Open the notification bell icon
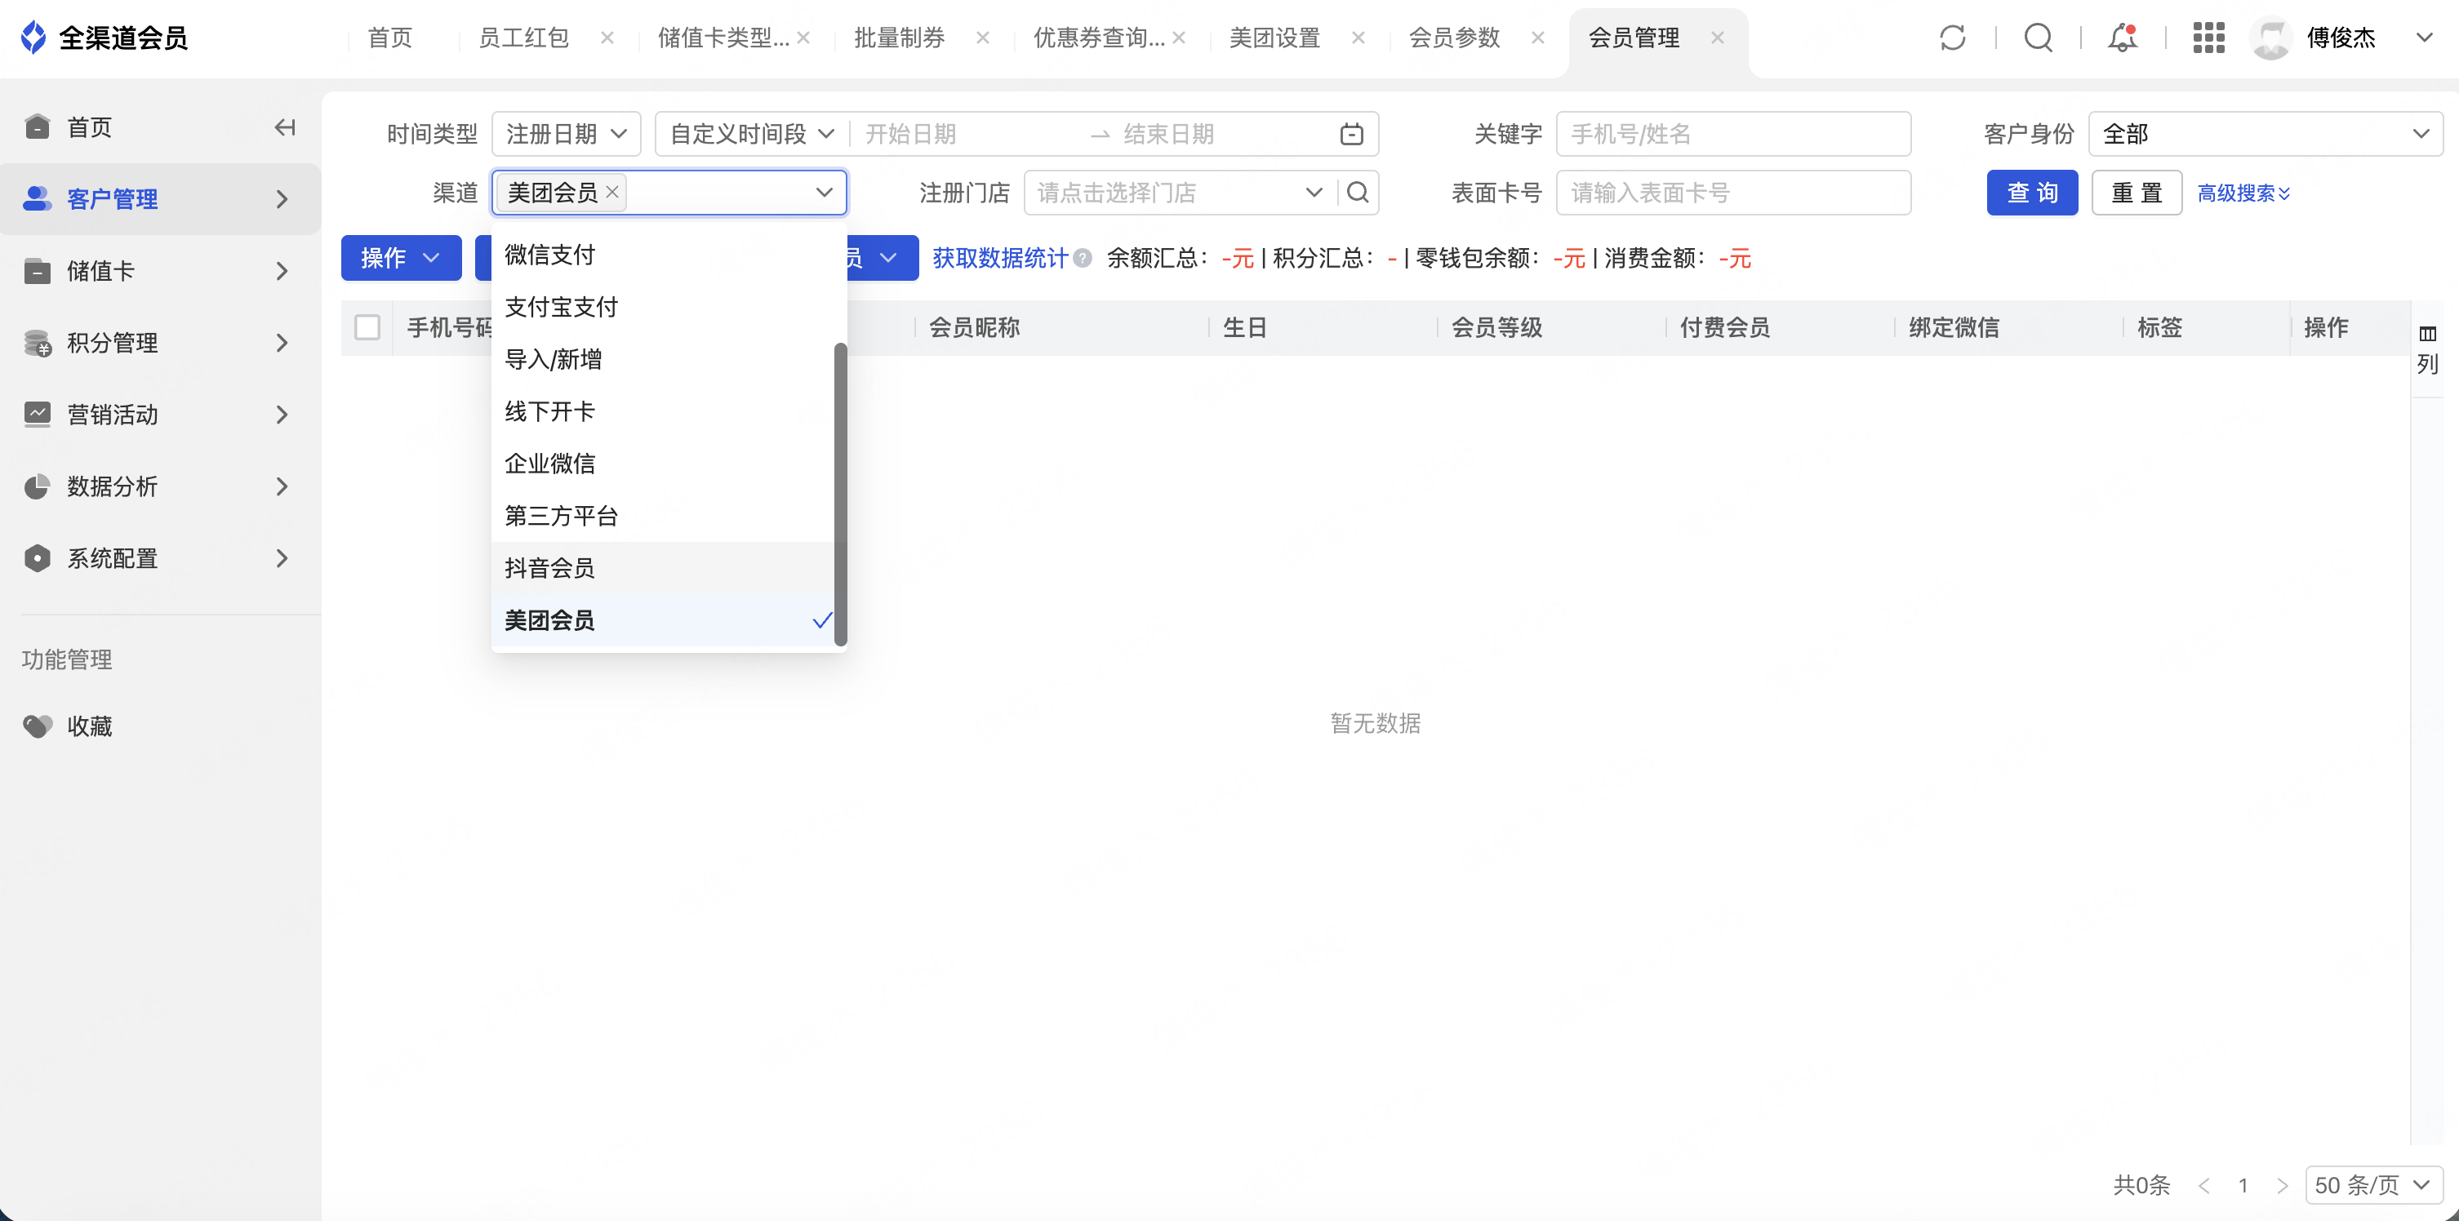The height and width of the screenshot is (1221, 2459). click(2122, 38)
